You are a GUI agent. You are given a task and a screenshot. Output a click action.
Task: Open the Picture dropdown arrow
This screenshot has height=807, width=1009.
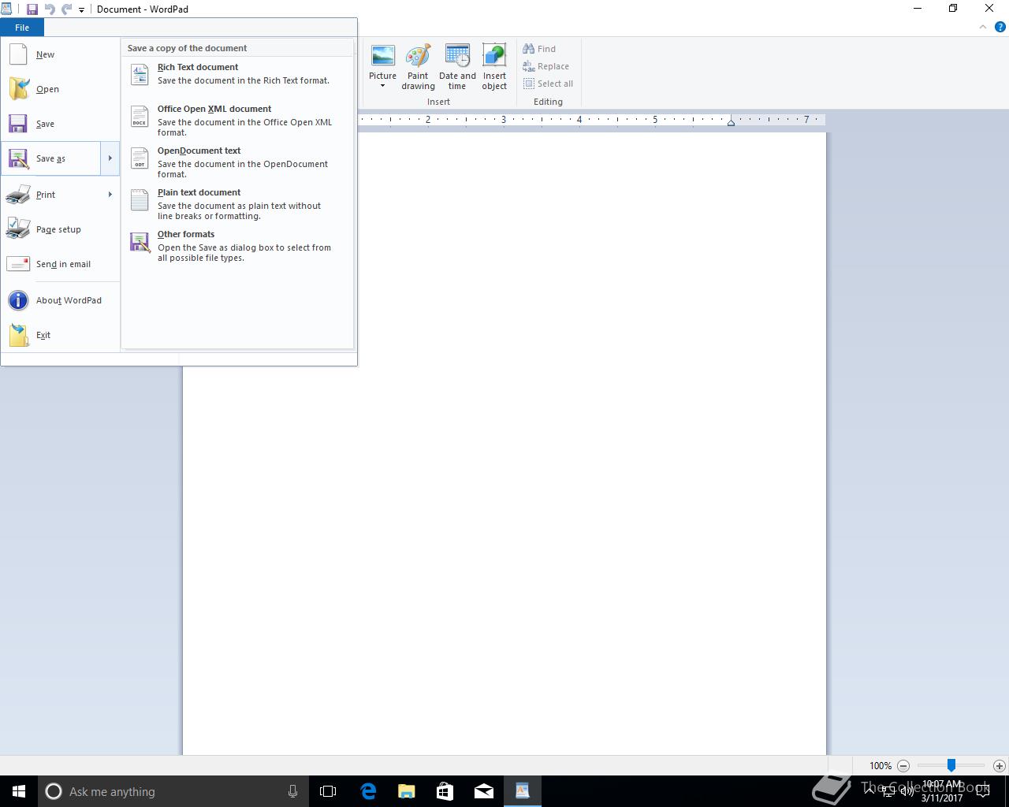382,86
